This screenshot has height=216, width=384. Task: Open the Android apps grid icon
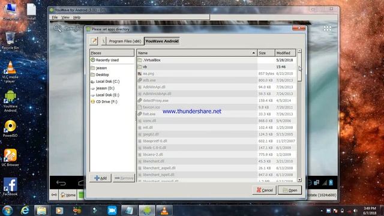click(x=327, y=28)
